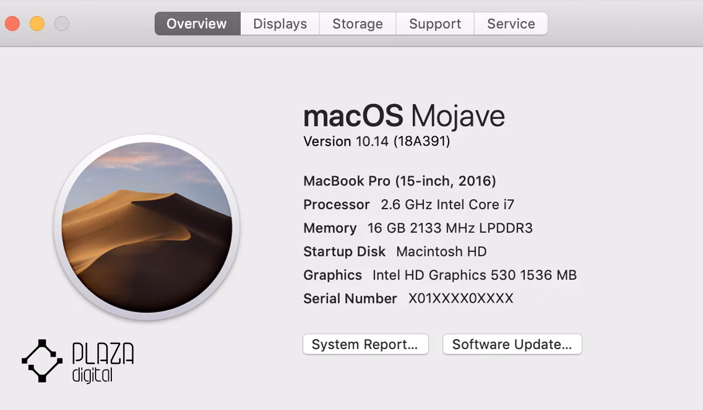Viewport: 703px width, 410px height.
Task: Open the Displays tab
Action: (280, 24)
